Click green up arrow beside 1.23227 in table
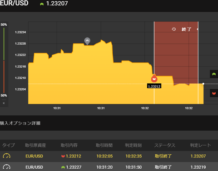 63,167
